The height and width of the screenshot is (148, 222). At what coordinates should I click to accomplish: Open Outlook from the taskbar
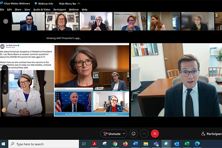176,144
